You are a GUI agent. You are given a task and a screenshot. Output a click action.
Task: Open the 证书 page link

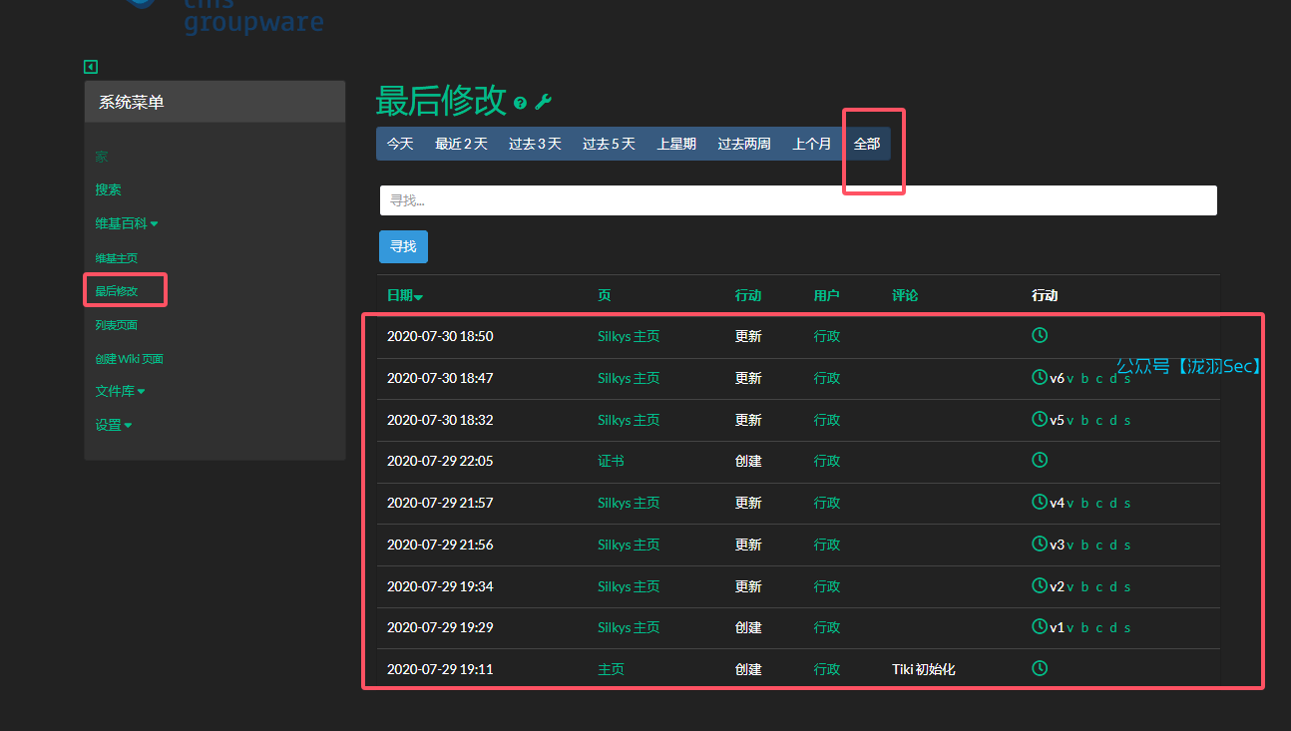tap(611, 461)
